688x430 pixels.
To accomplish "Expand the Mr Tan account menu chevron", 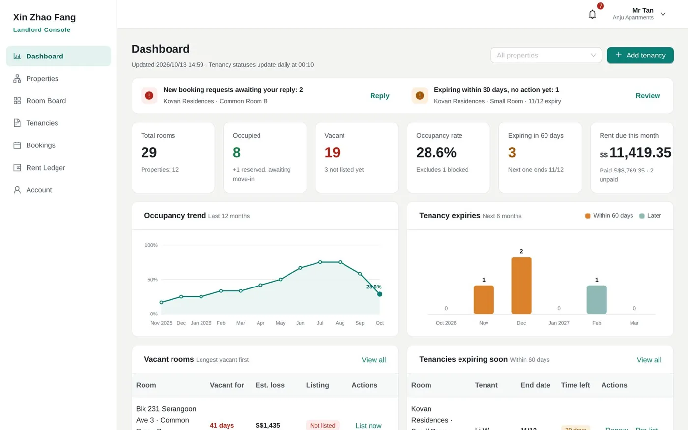I will point(663,14).
